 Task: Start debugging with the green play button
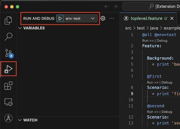(x=60, y=18)
